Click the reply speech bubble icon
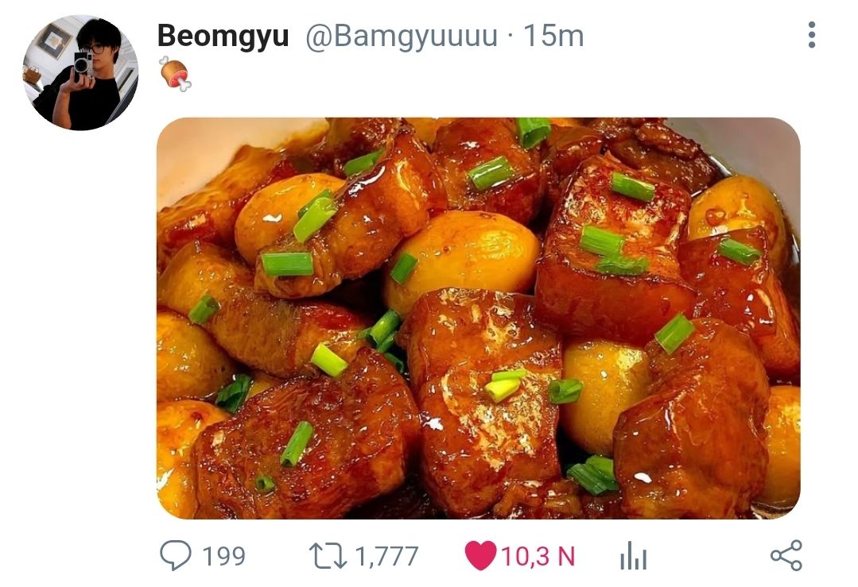 175,555
